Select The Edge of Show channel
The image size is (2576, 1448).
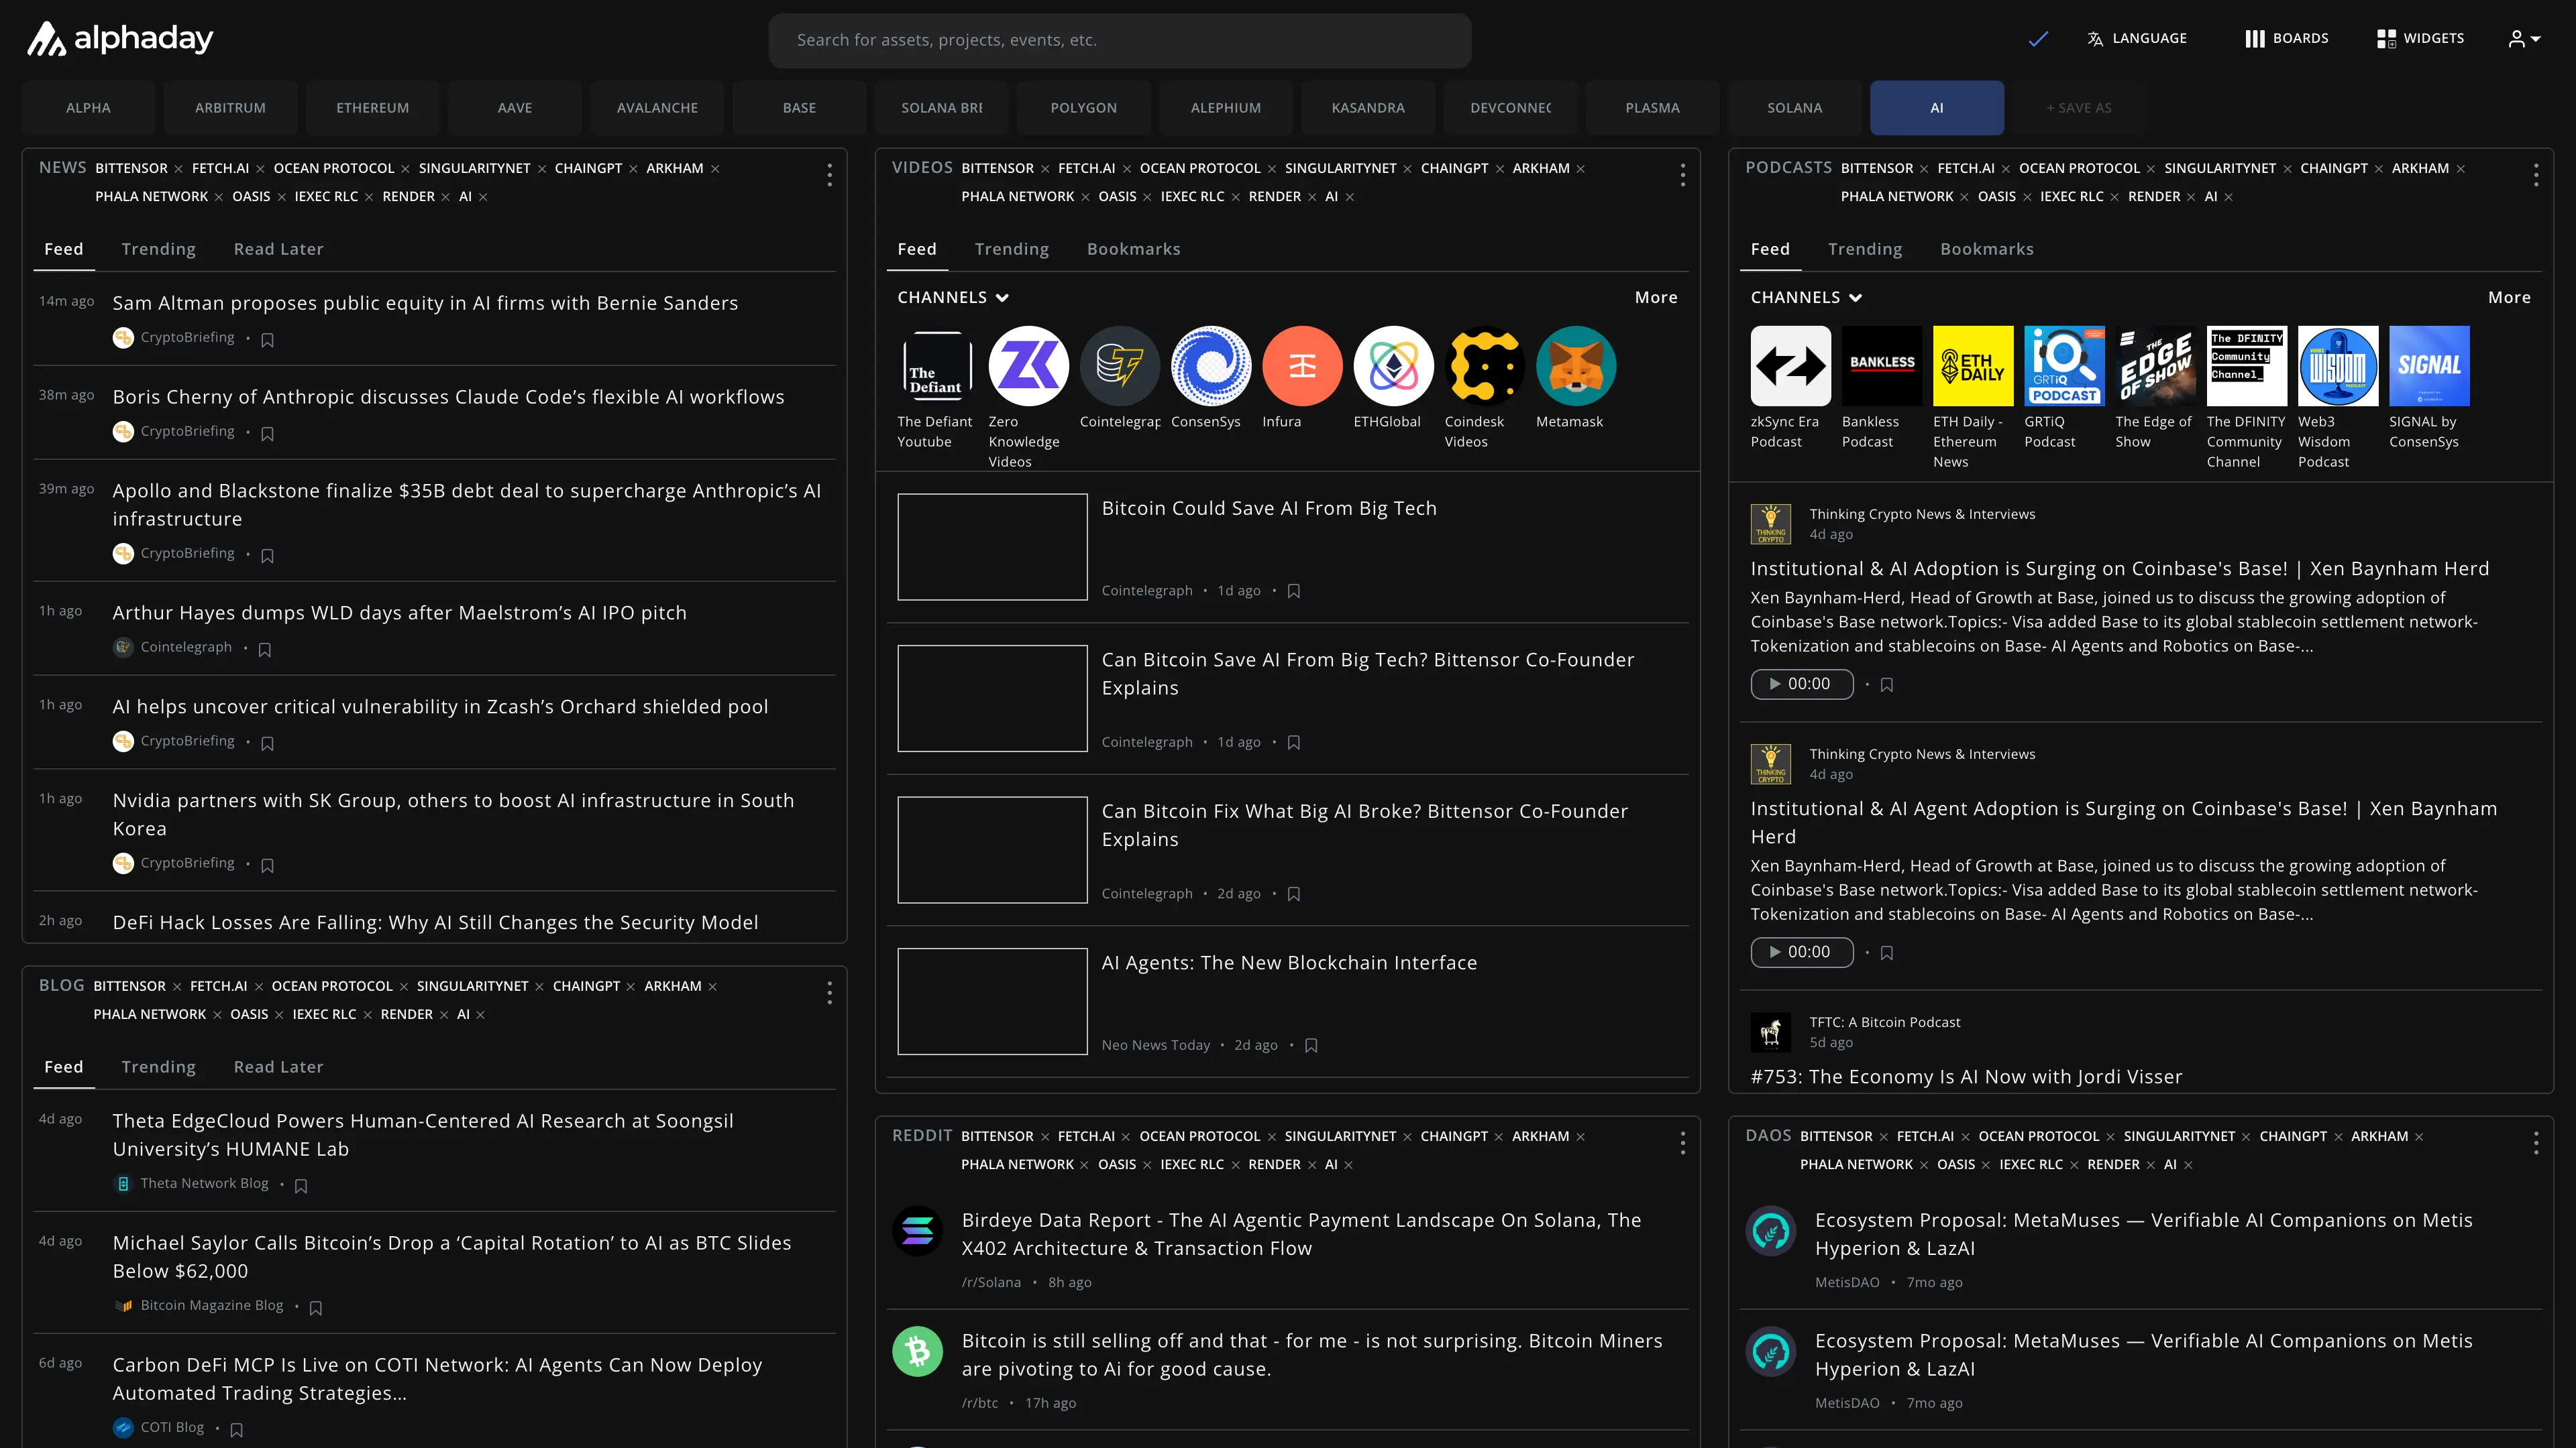click(2155, 366)
